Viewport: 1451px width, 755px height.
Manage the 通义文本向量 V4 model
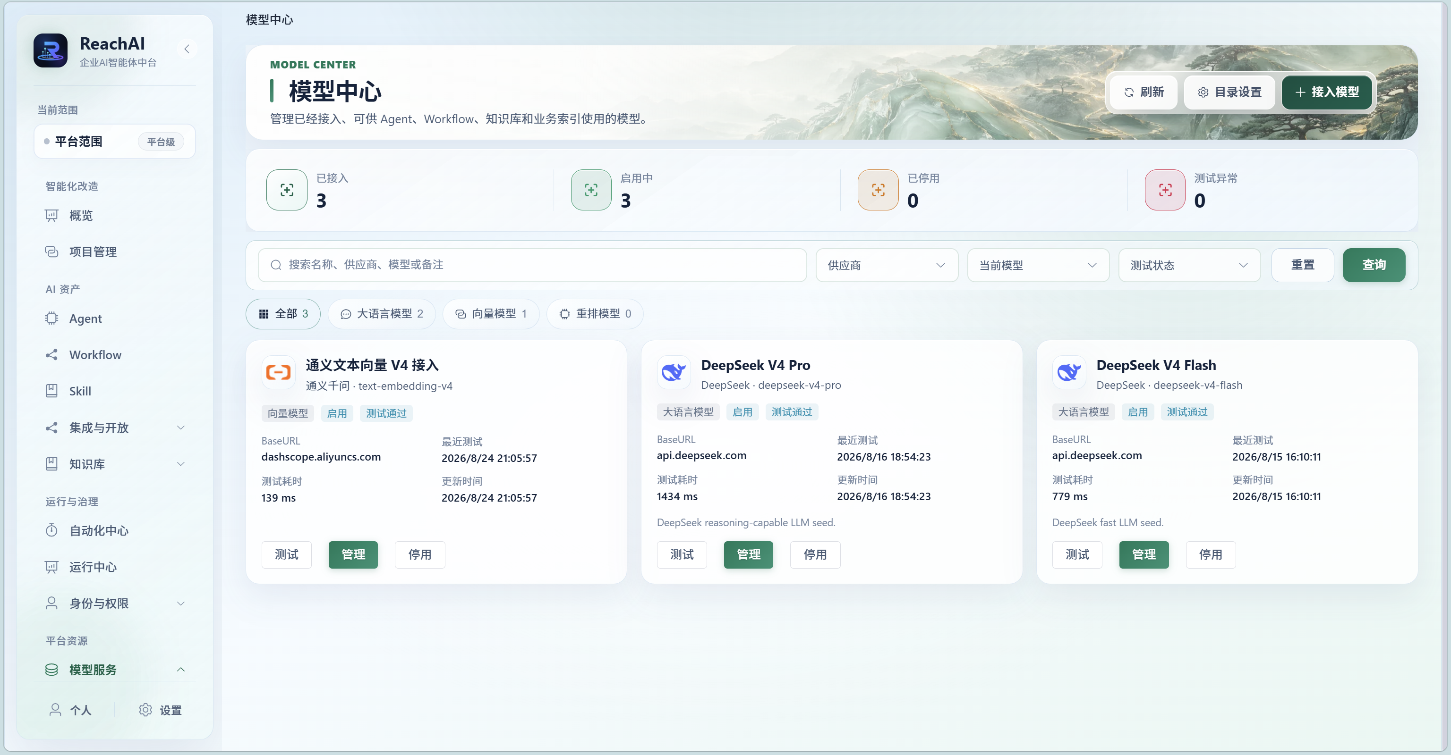point(353,555)
